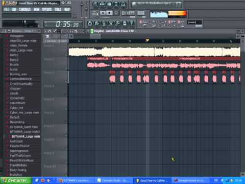Click the play/pause transport button
The width and height of the screenshot is (245, 184).
coord(103,13)
